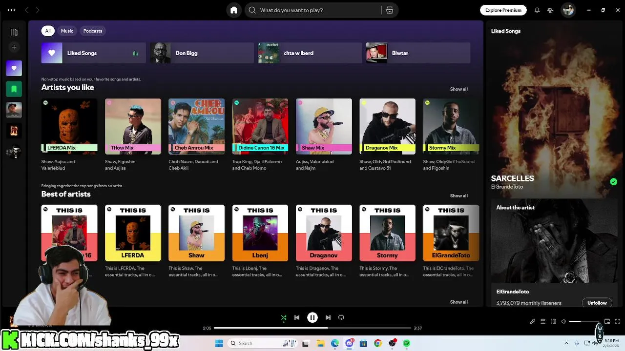This screenshot has width=625, height=351.
Task: Select the Music filter chip
Action: coord(67,31)
